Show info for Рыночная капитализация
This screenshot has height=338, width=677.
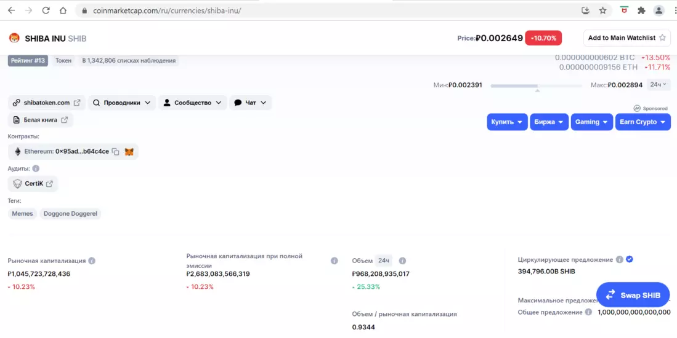92,261
